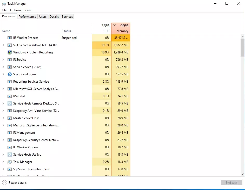Click the Task Manager title bar icon

pos(4,4)
